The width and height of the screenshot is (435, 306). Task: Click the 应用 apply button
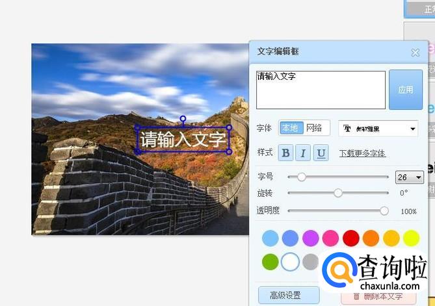pos(406,90)
